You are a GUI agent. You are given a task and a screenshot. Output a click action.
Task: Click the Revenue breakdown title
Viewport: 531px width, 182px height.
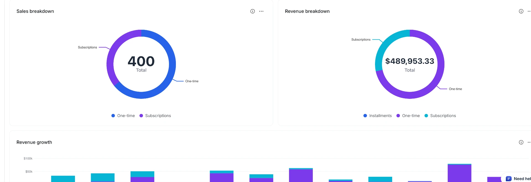307,11
